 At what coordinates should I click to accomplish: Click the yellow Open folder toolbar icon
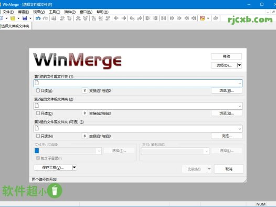[x=13, y=18]
